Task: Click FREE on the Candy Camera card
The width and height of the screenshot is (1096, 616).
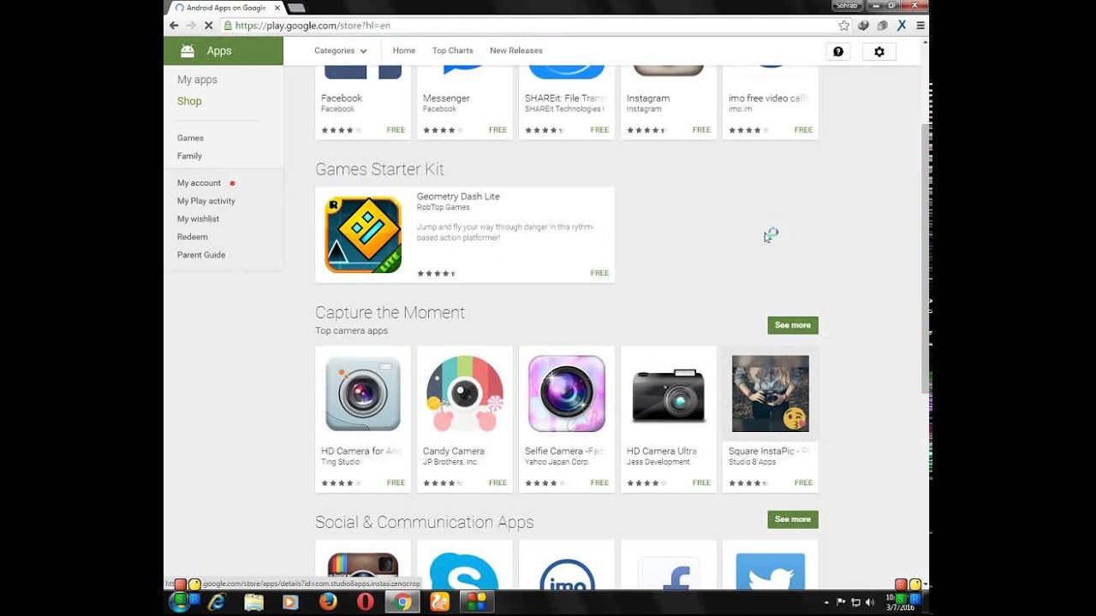Action: 497,483
